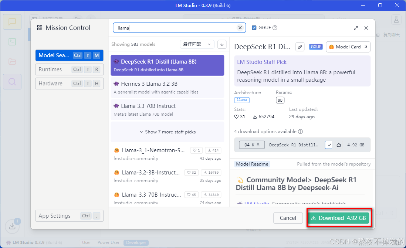Click download count 10769 on Llama-3.2-3B-Instruct
This screenshot has height=248, width=406.
coord(211,173)
